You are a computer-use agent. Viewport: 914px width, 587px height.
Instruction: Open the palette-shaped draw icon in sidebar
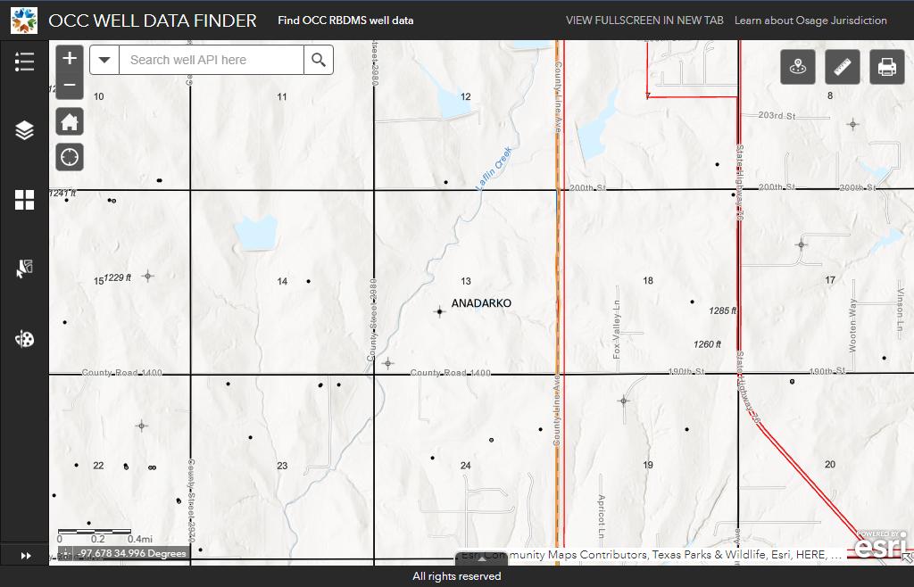pos(24,339)
